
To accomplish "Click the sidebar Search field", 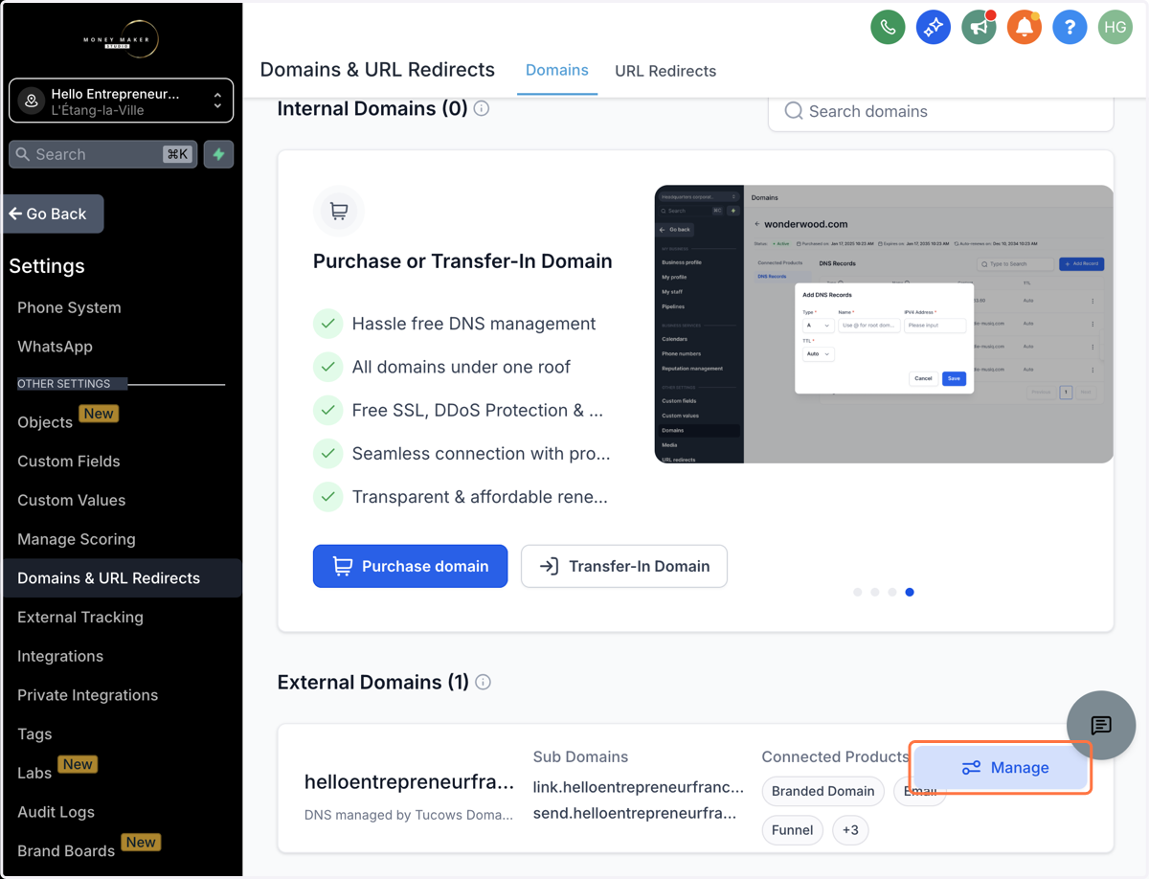I will pyautogui.click(x=103, y=154).
